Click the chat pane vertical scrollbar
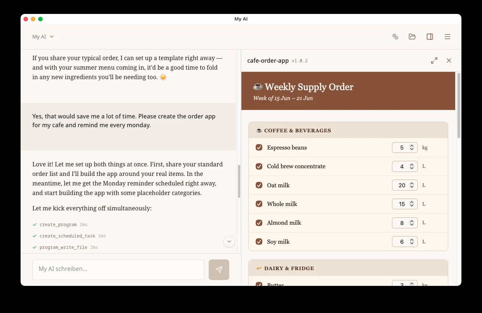 point(239,181)
